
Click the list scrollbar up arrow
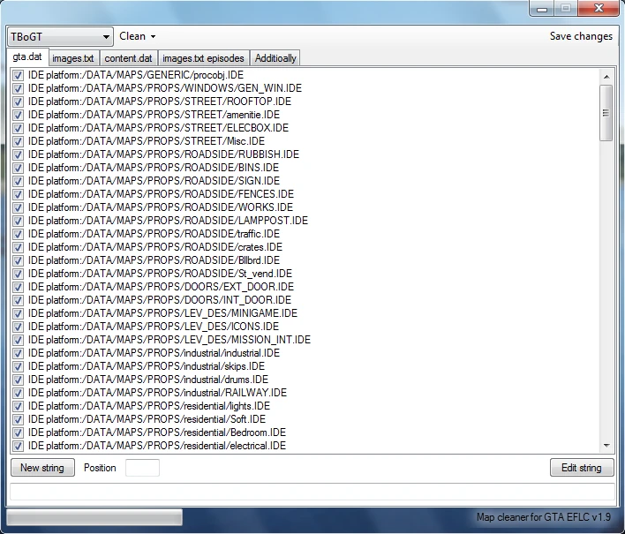606,77
